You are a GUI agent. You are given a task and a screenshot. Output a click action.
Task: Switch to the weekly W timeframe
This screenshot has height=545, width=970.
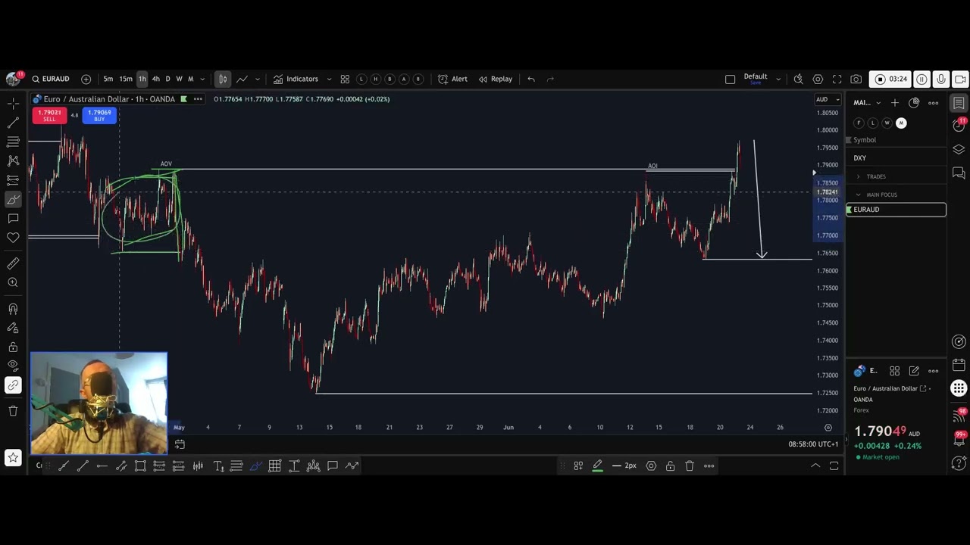tap(179, 79)
